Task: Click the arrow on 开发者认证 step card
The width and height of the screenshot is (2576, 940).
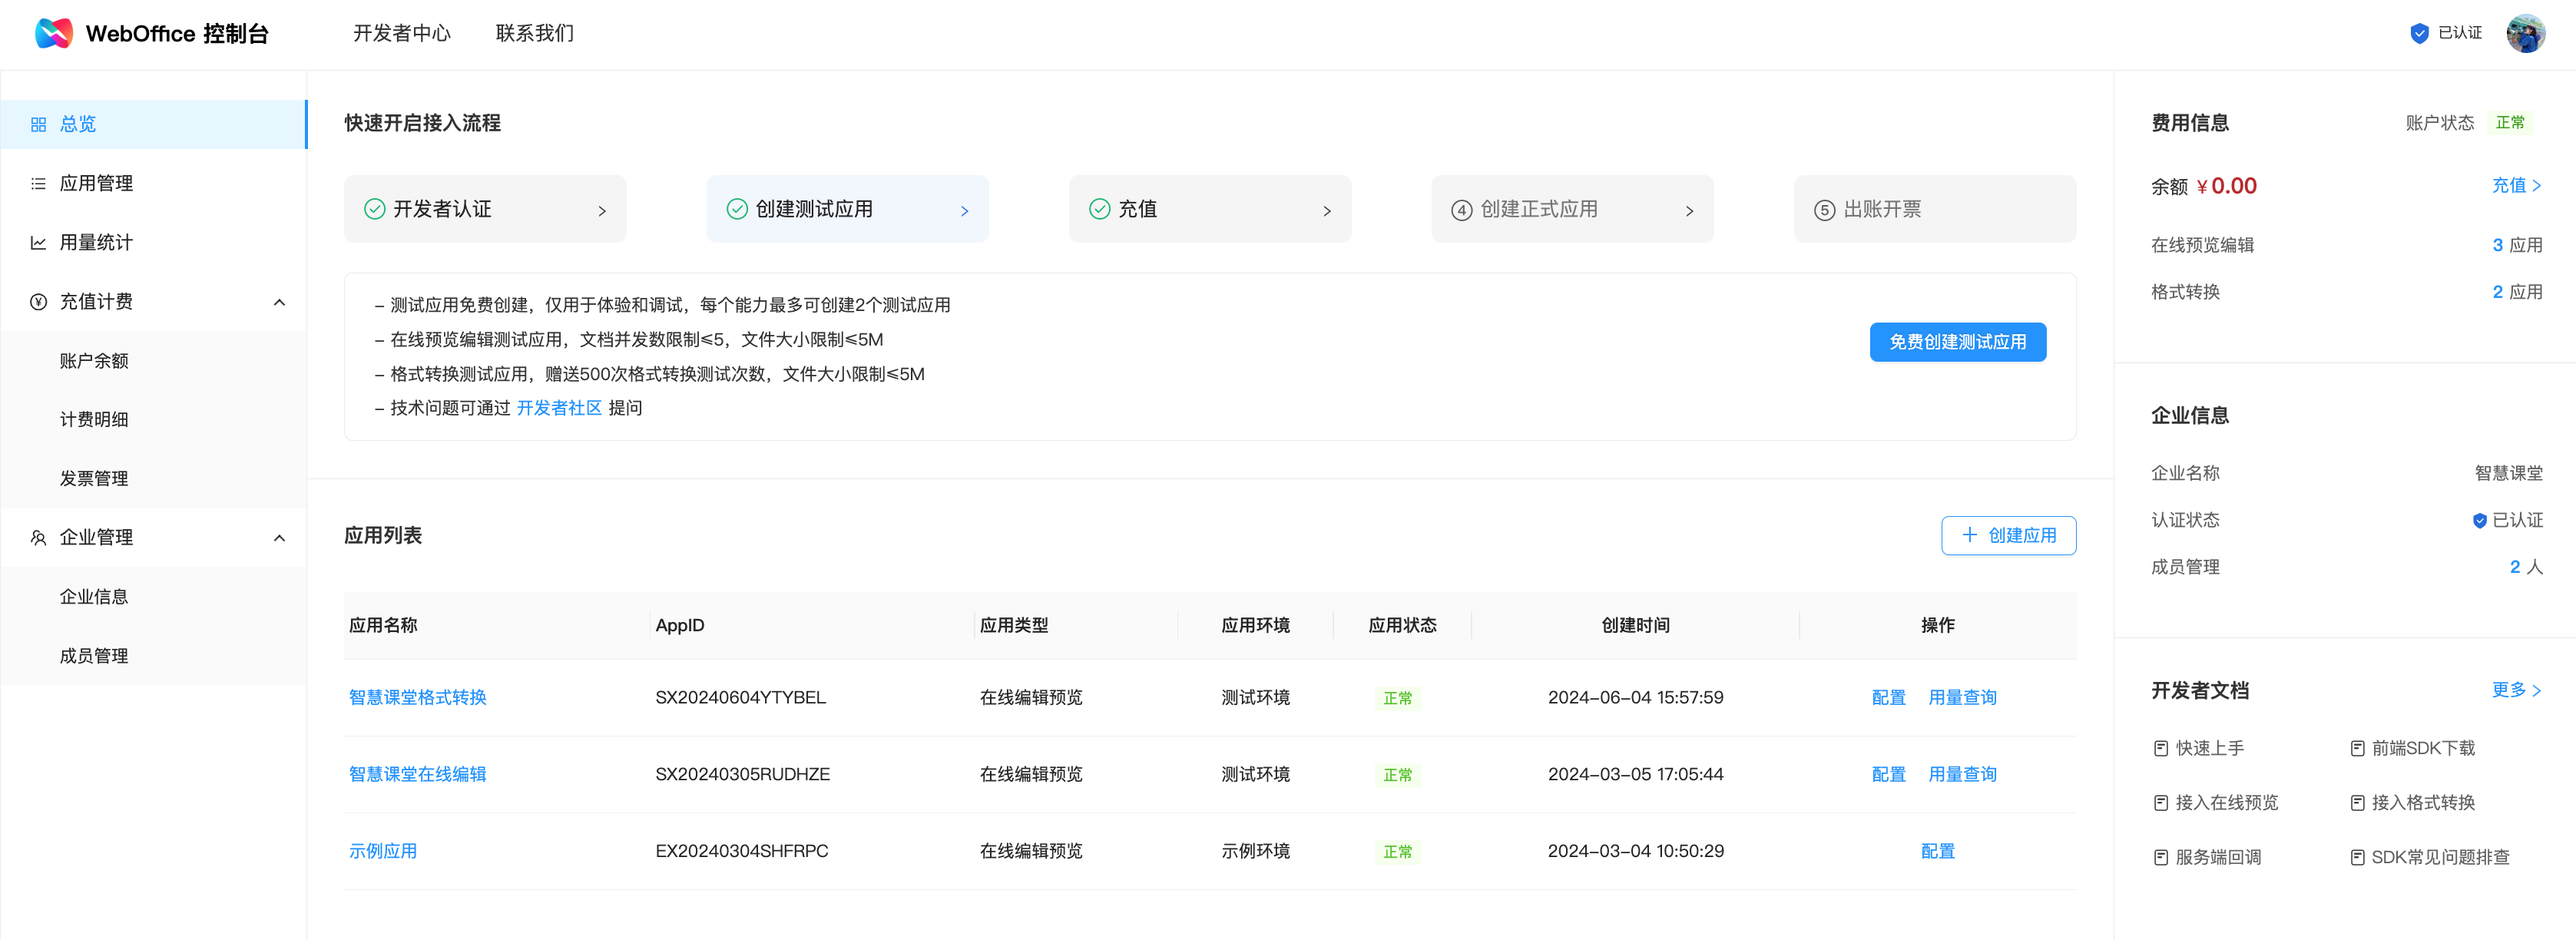Action: [x=602, y=211]
